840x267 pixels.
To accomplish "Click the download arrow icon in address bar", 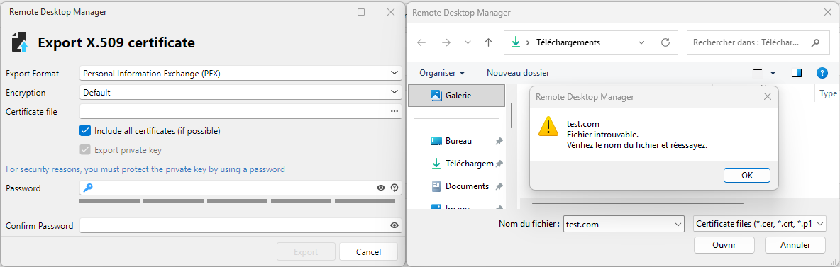I will [516, 42].
